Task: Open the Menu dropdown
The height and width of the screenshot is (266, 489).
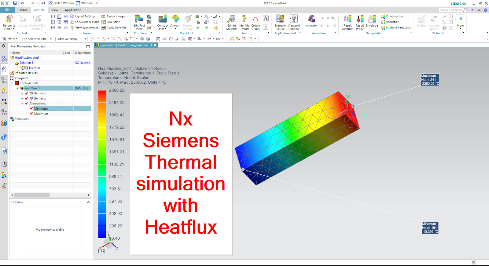Action: tap(10, 39)
